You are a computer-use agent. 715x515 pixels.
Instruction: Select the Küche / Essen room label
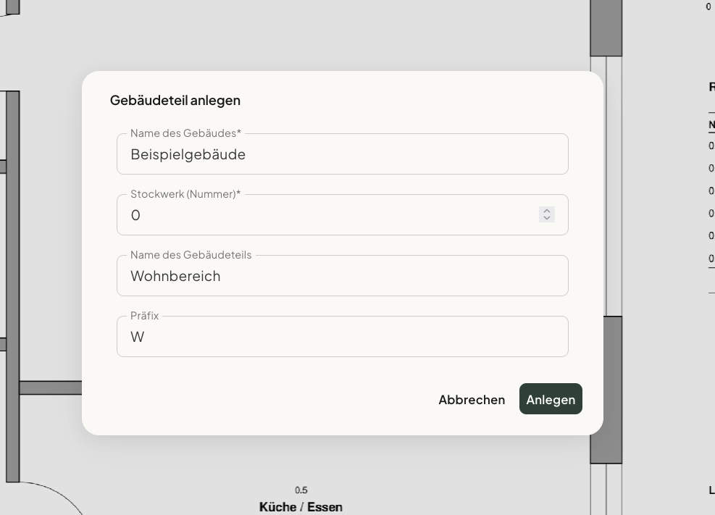[301, 507]
